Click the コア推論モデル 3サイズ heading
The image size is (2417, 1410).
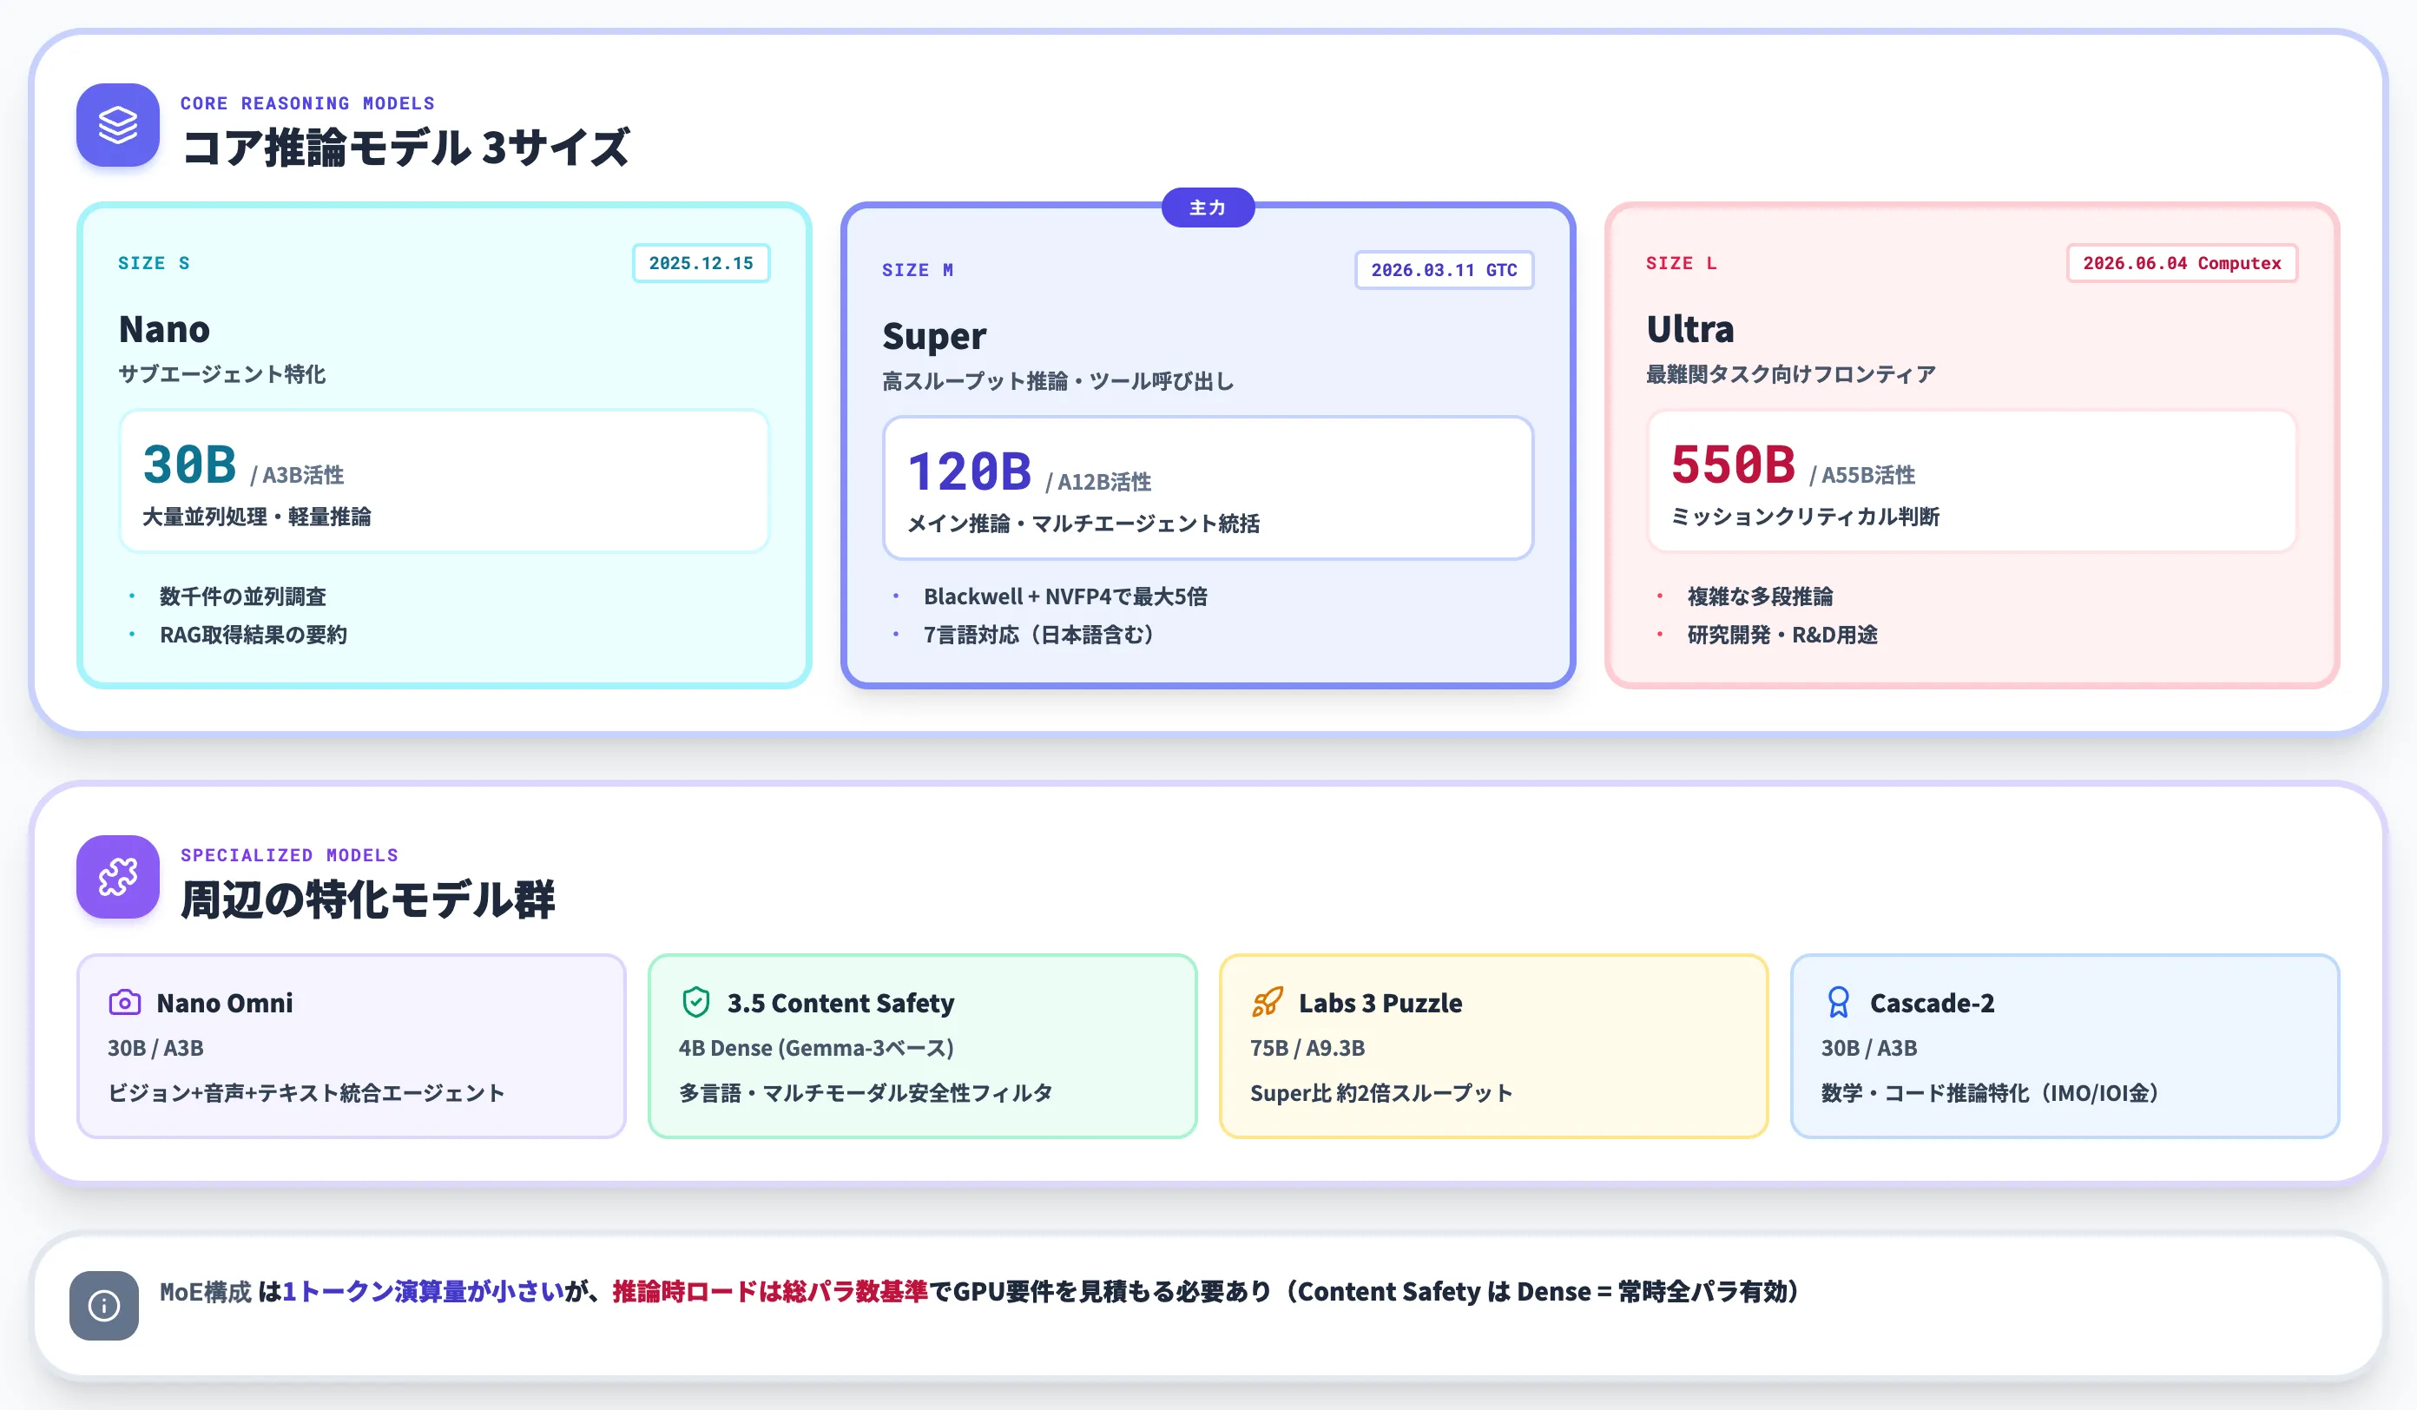(x=405, y=148)
